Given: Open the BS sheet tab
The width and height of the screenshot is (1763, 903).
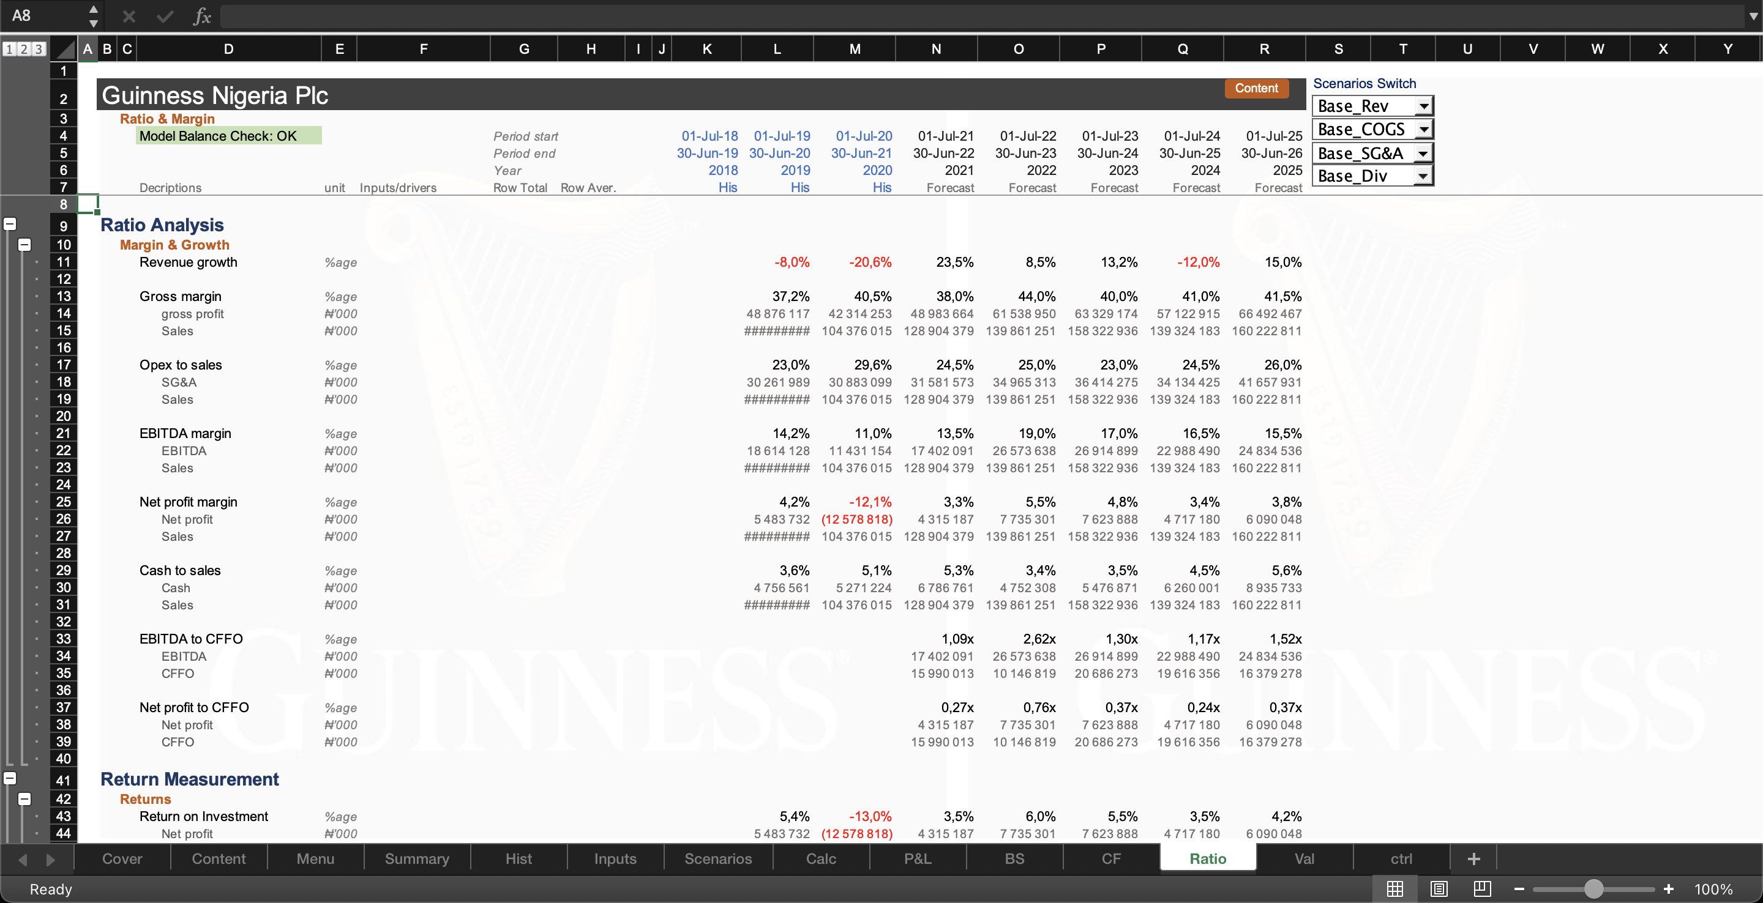Looking at the screenshot, I should pos(1014,858).
